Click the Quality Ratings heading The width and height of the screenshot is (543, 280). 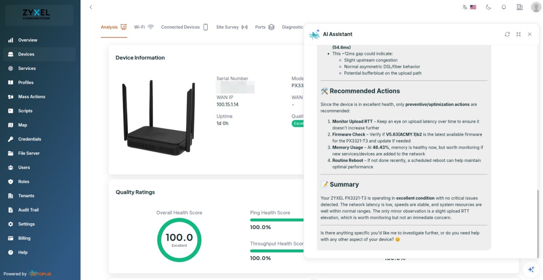tap(135, 192)
